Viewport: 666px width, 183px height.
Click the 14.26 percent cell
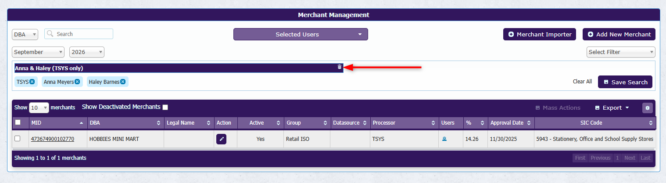[x=476, y=139]
